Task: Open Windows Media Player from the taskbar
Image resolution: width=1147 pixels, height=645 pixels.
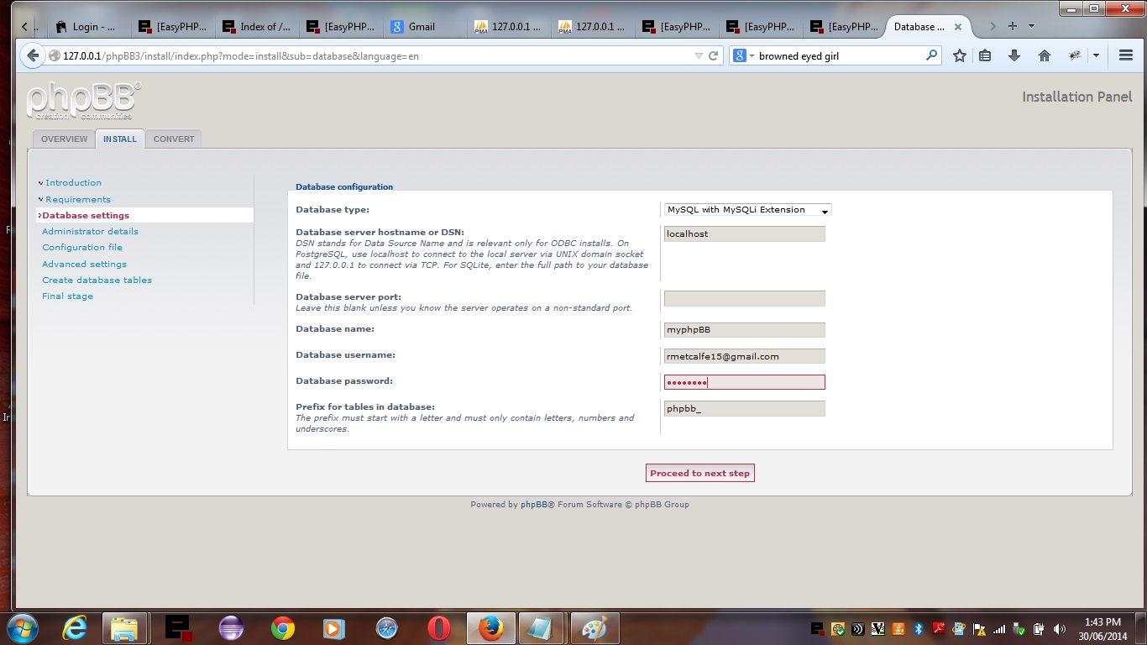Action: point(334,628)
